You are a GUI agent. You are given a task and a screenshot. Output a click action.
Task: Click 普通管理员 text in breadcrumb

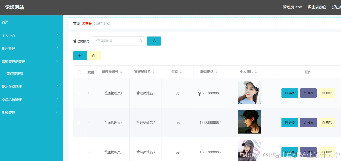point(102,23)
